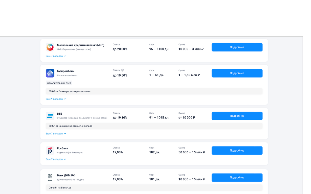This screenshot has width=311, height=194.
Task: Open the ВТБ bank title link
Action: click(60, 114)
